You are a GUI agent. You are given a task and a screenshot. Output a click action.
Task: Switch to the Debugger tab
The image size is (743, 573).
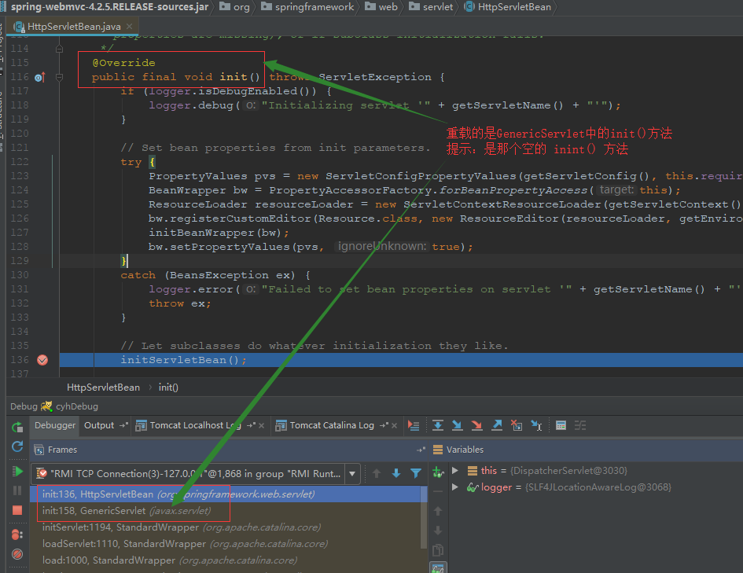point(55,425)
